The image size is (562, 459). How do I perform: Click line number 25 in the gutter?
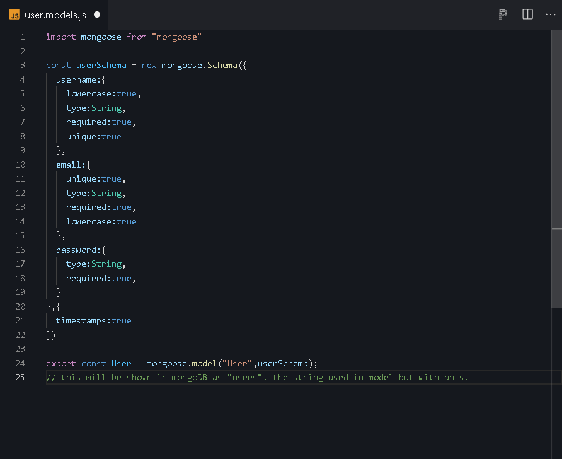[x=20, y=377]
